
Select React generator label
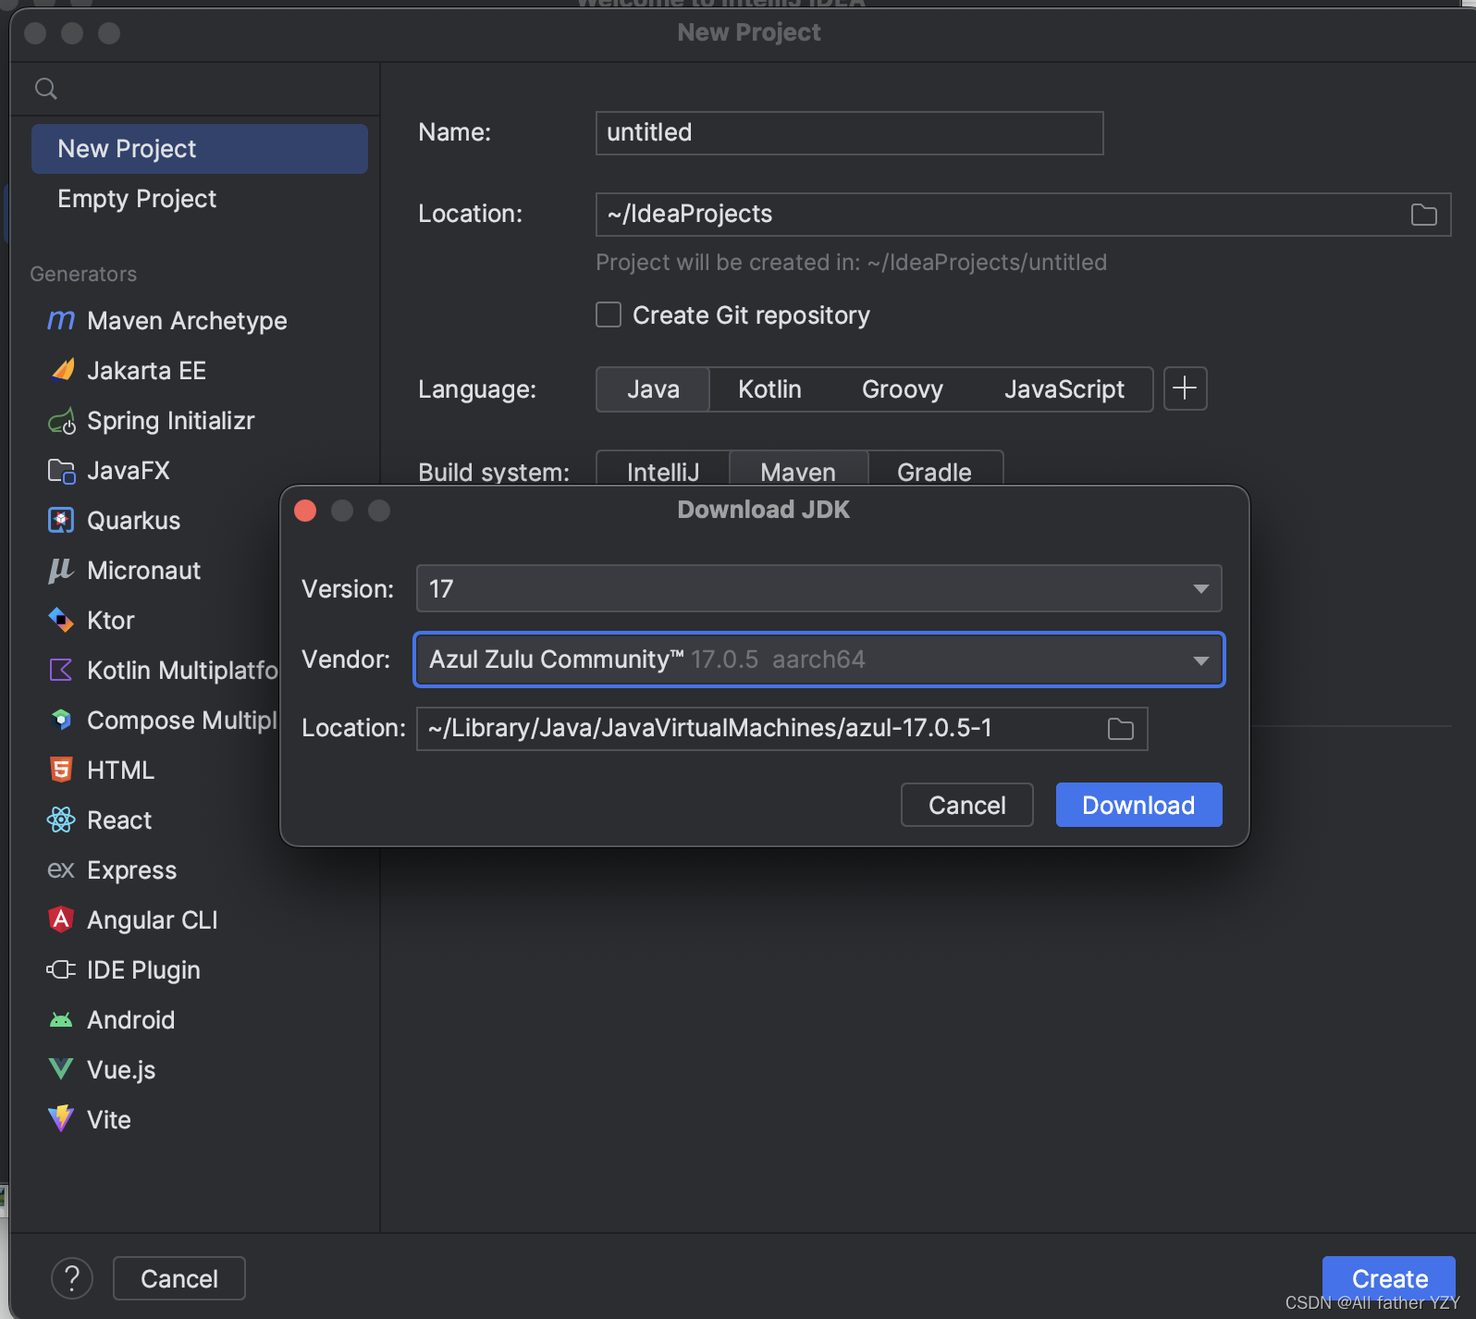(x=119, y=820)
